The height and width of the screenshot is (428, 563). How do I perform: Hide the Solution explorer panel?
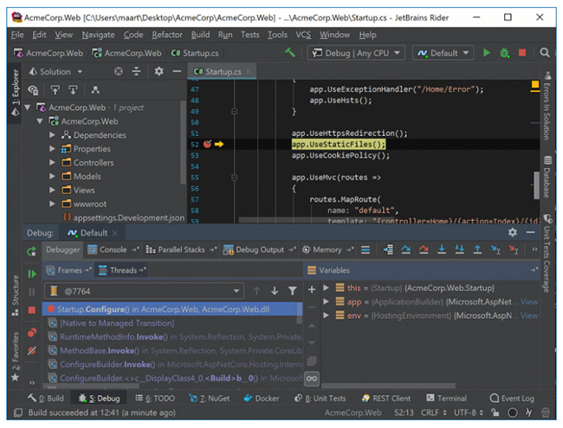(x=177, y=71)
